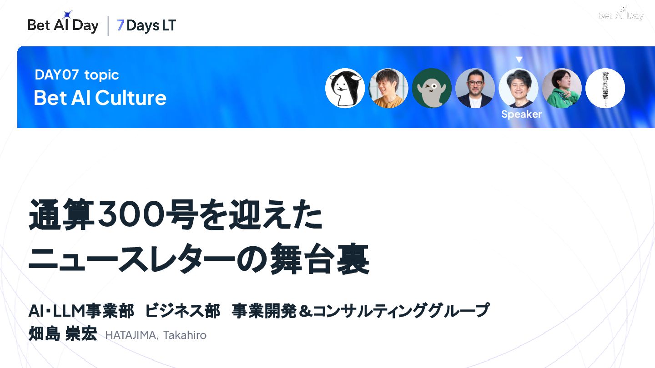The height and width of the screenshot is (368, 655).
Task: Click the highlighted Speaker's avatar photo
Action: pyautogui.click(x=519, y=88)
